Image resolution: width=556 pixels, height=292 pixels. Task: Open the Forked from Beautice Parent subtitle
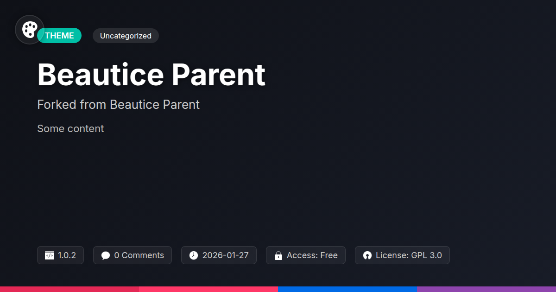118,105
